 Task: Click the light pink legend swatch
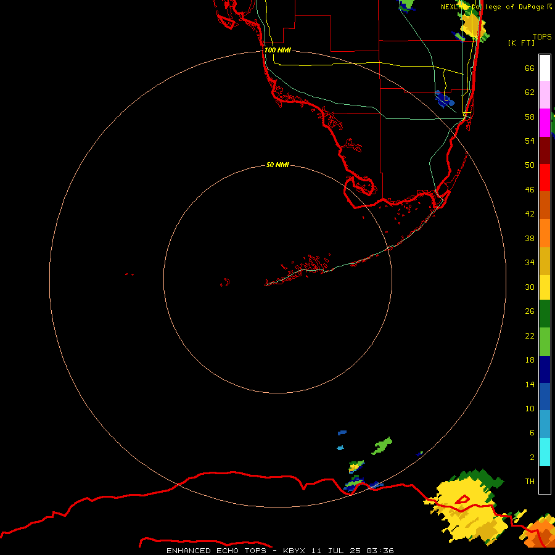(545, 95)
